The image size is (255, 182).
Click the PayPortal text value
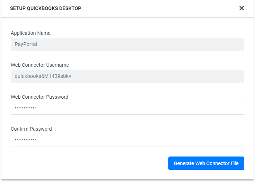point(26,44)
